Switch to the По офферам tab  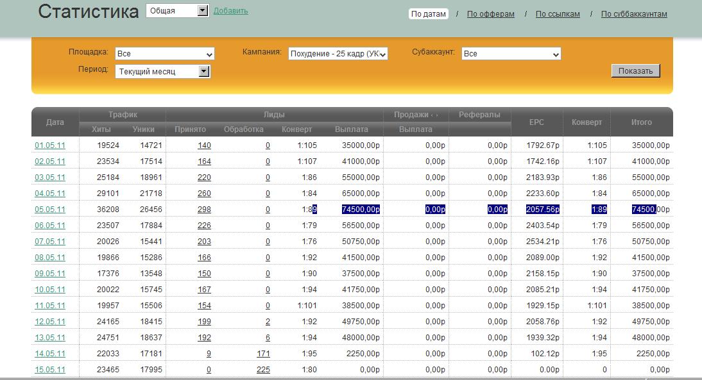[490, 14]
